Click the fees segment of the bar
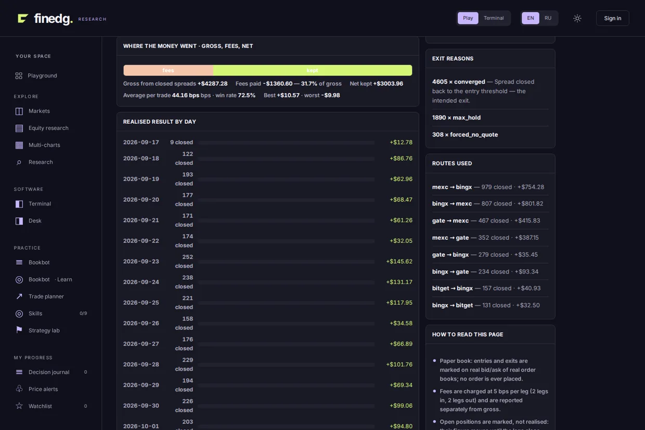Image resolution: width=645 pixels, height=430 pixels. click(168, 70)
